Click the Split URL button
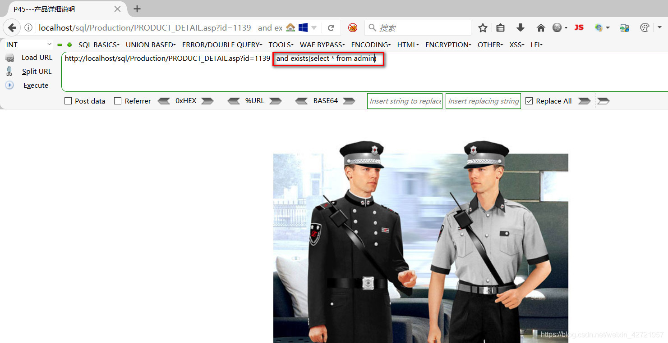The image size is (668, 343). (37, 72)
